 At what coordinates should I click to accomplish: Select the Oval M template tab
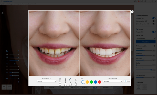[x=95, y=87]
